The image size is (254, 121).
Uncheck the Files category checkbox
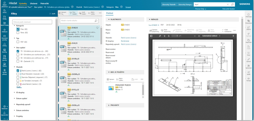18,29
